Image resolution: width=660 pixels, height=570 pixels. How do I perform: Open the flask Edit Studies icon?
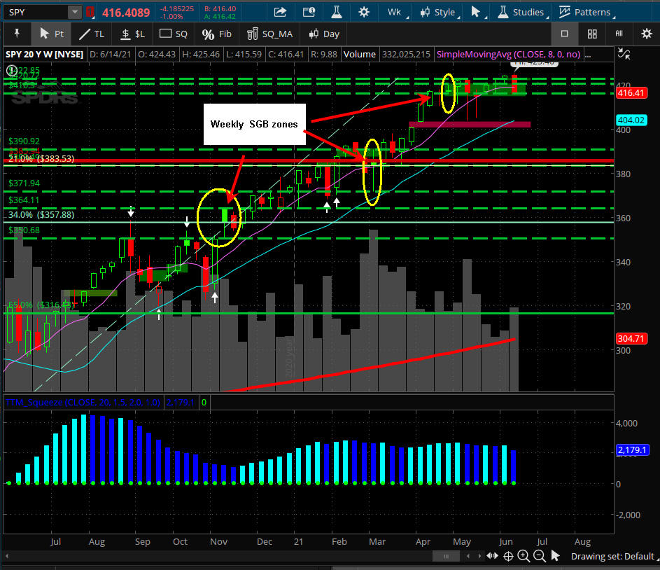335,12
